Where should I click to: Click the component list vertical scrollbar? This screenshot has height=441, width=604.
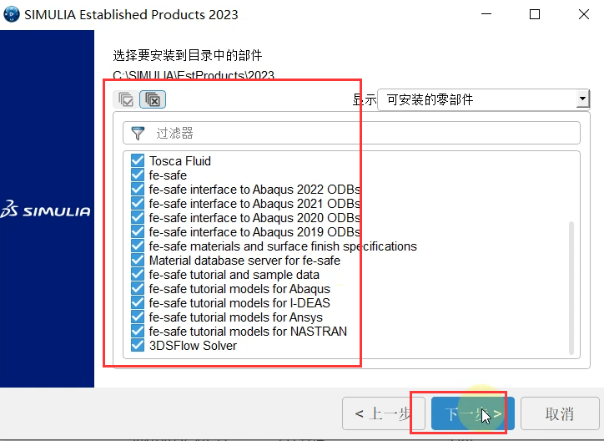571,287
